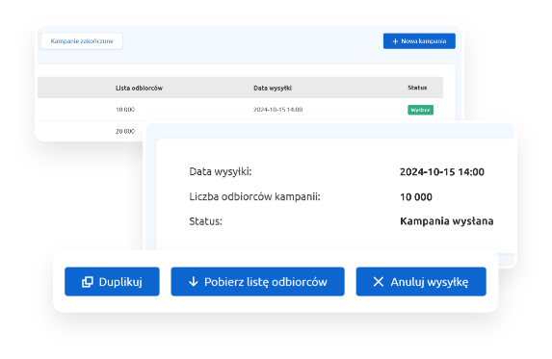Click the Status column header
The image size is (552, 359).
coord(417,88)
